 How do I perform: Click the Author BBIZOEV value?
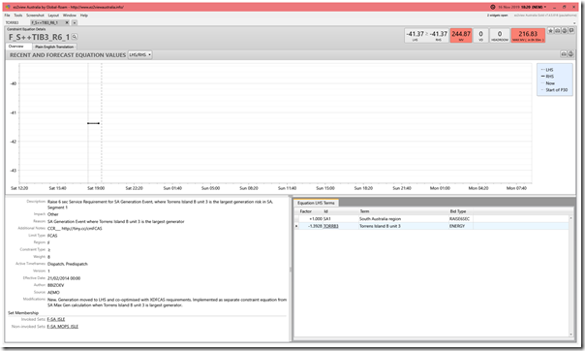[55, 285]
